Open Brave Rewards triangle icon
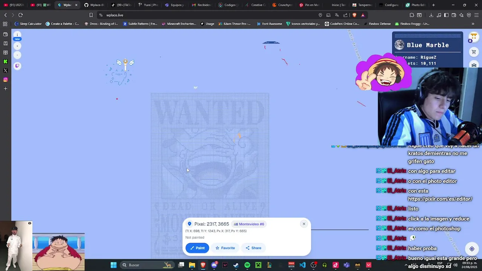482x271 pixels. [363, 15]
